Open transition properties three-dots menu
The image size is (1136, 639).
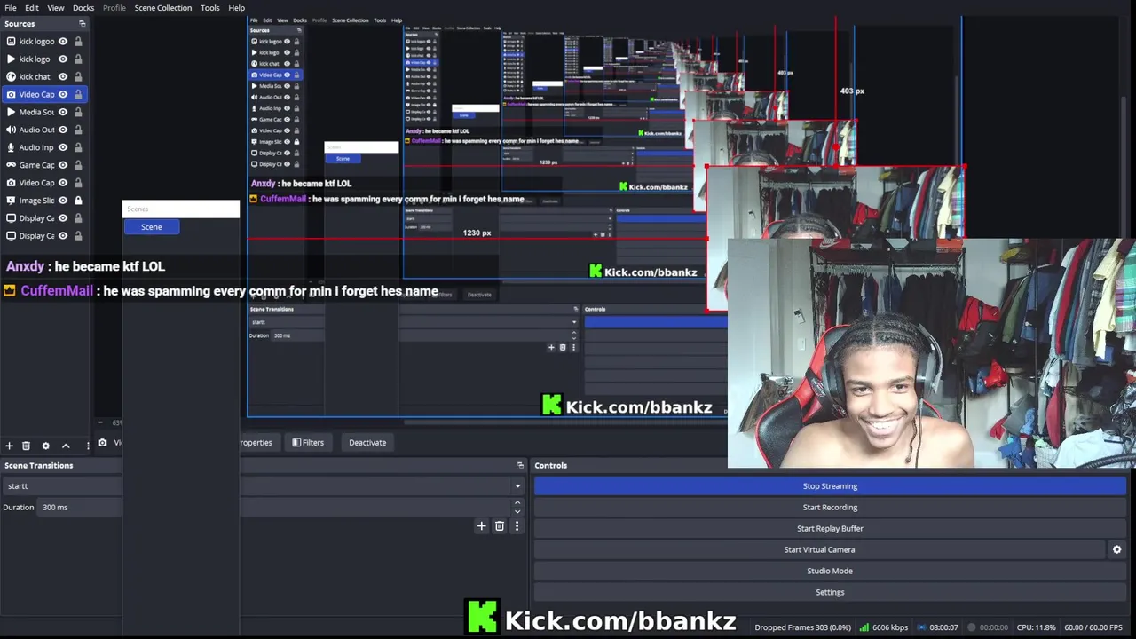click(517, 526)
